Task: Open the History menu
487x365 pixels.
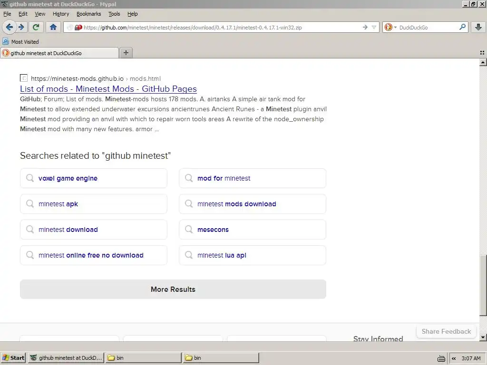Action: tap(61, 14)
